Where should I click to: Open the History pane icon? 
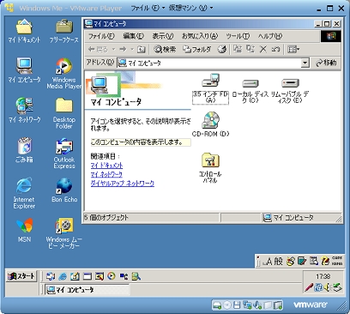point(222,50)
